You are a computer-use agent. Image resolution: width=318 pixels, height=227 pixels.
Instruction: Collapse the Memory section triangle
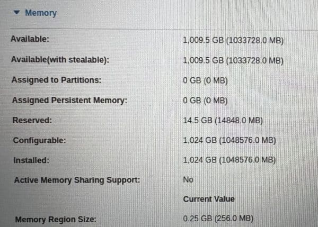[x=16, y=13]
